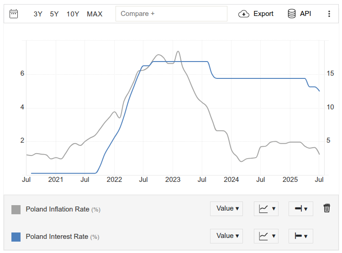Click the gray Inflation Rate color swatch
Screen dimensions: 342x253
click(16, 209)
